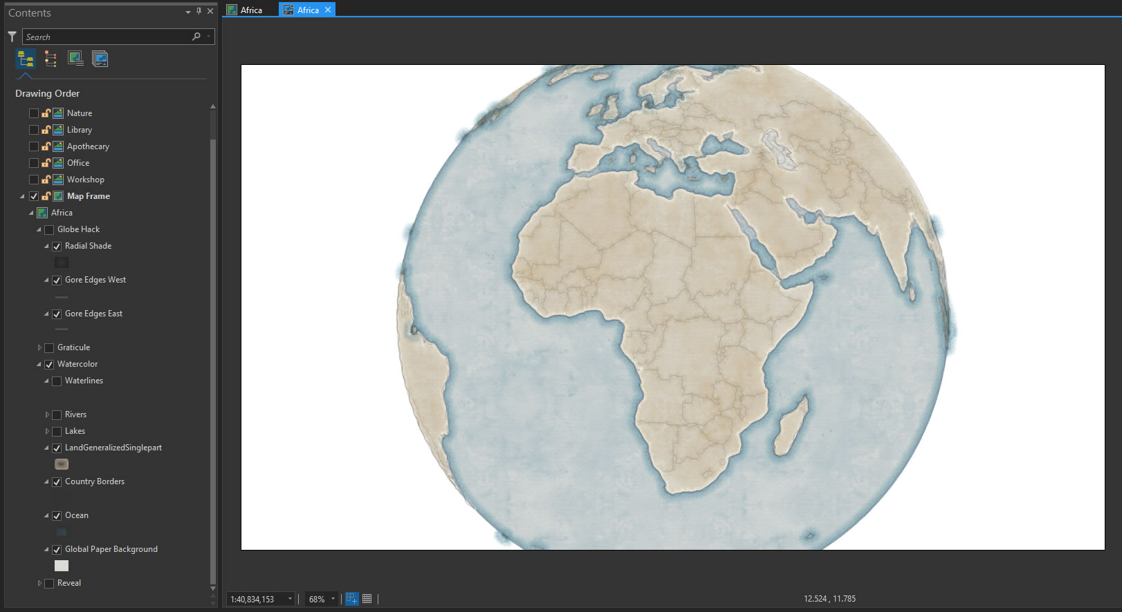The width and height of the screenshot is (1122, 612).
Task: Click the lock icon of Map Frame
Action: [46, 196]
